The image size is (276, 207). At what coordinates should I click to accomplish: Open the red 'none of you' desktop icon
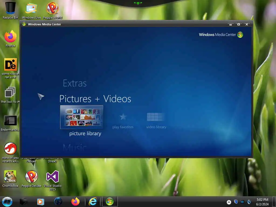tap(11, 153)
